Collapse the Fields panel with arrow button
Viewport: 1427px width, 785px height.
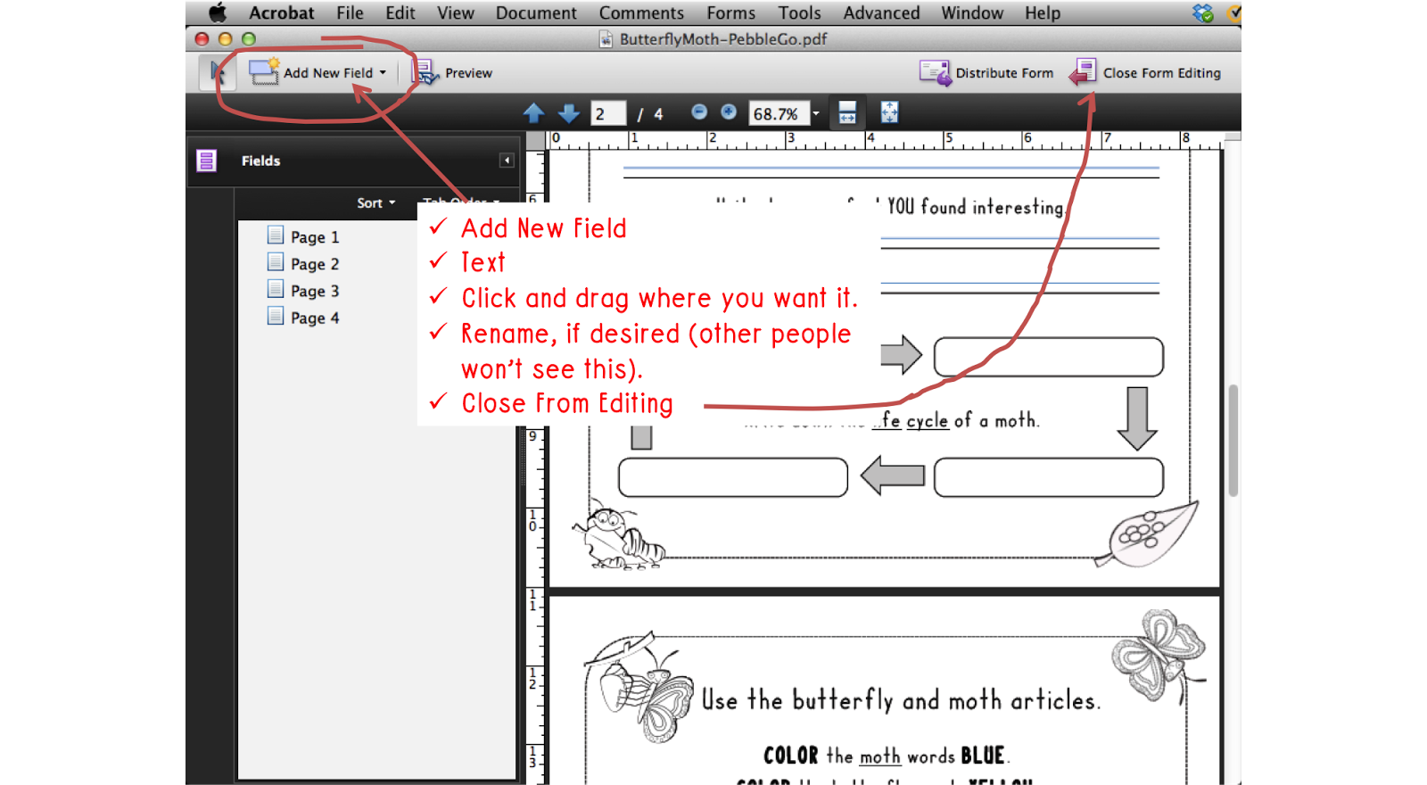point(507,161)
